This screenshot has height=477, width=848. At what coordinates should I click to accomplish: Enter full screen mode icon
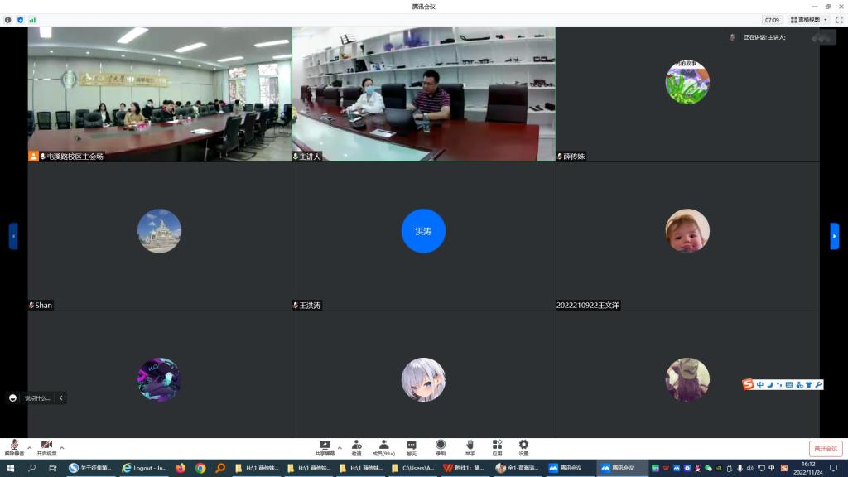click(x=837, y=19)
